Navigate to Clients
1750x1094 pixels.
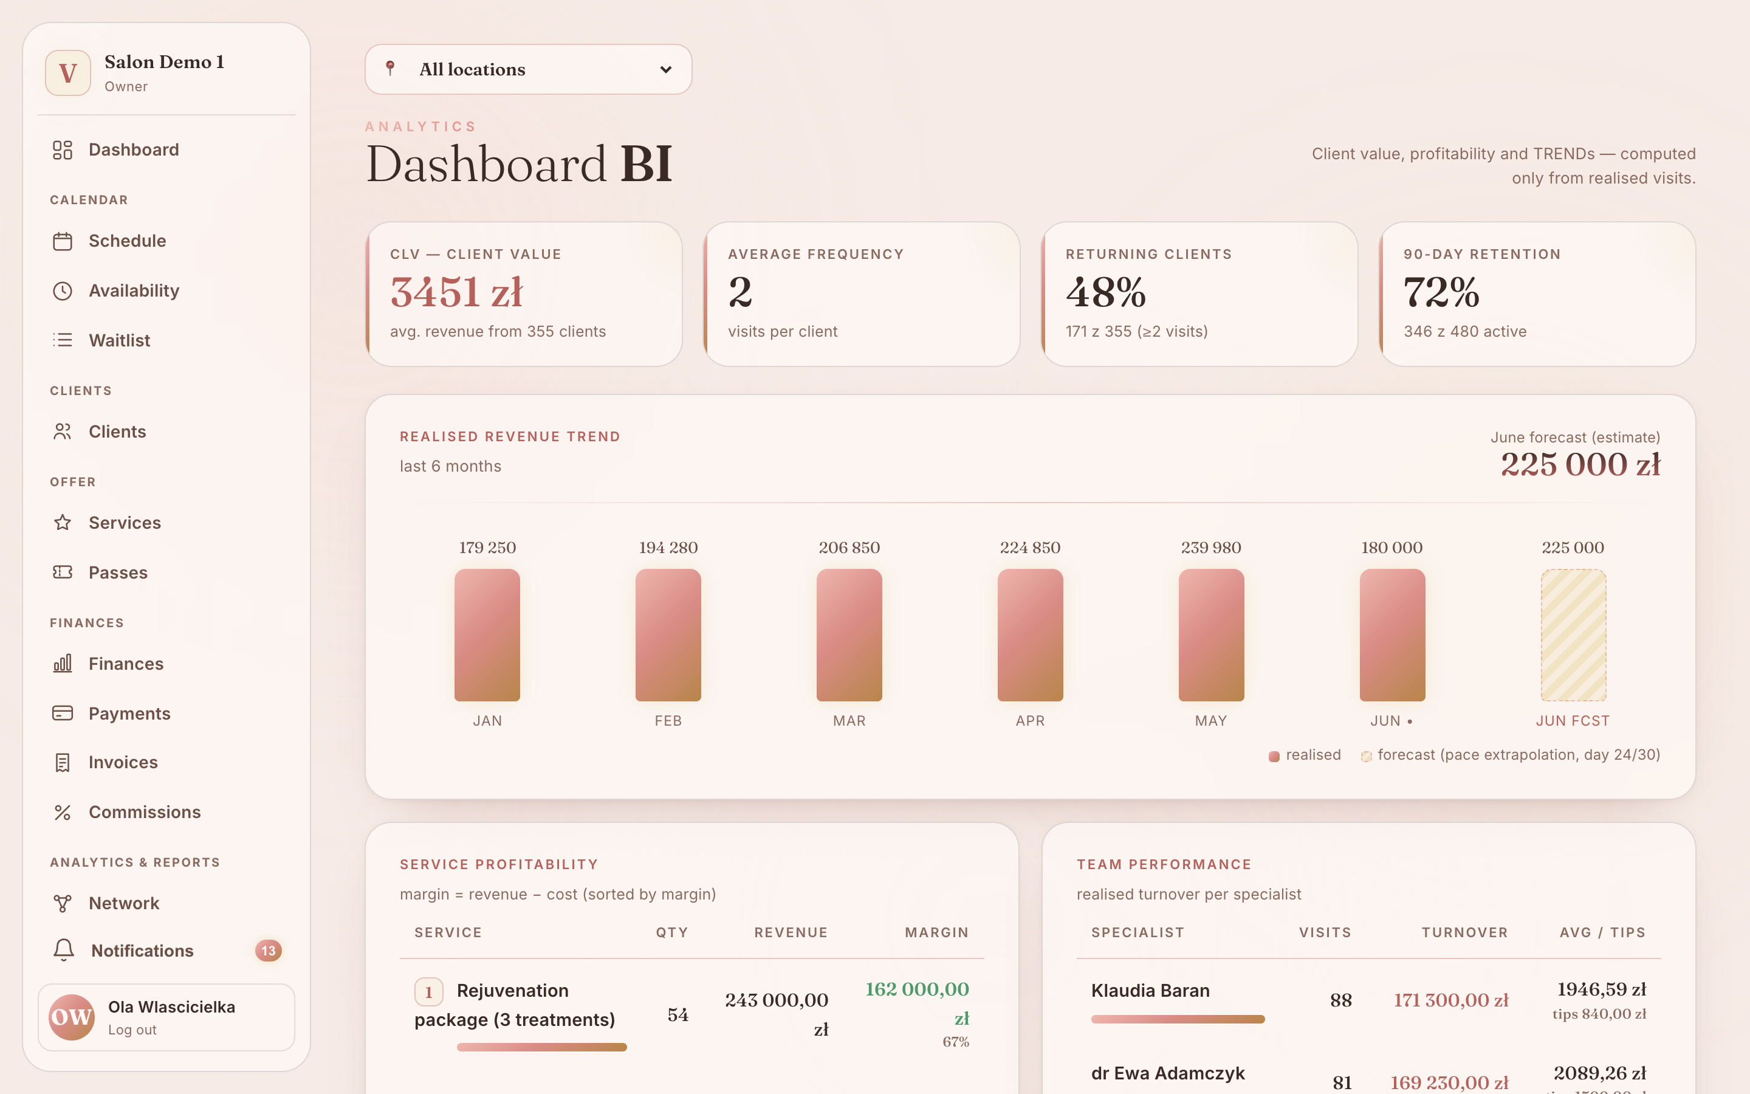point(166,432)
